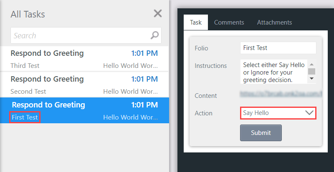The image size is (334, 172).
Task: Open the Attachments tab
Action: [274, 22]
